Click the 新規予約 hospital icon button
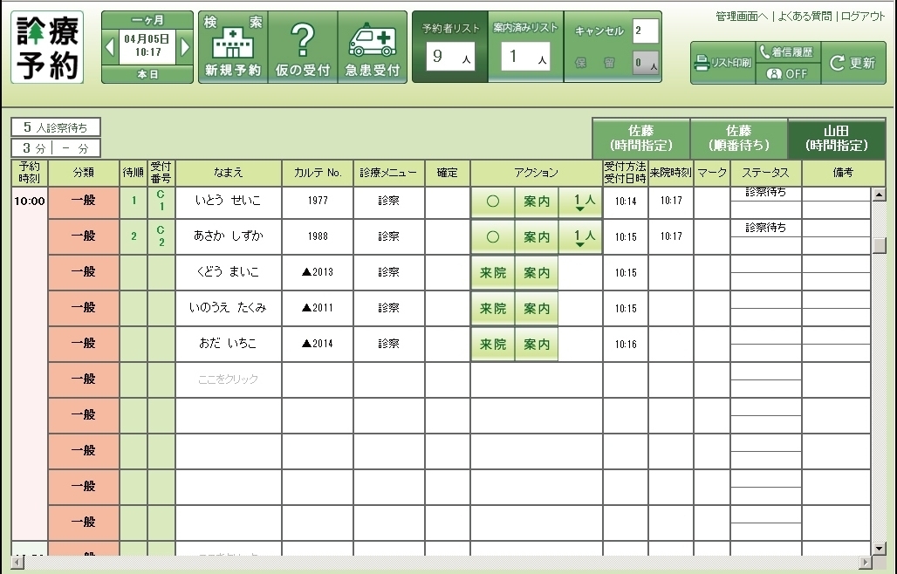The width and height of the screenshot is (897, 574). 232,47
